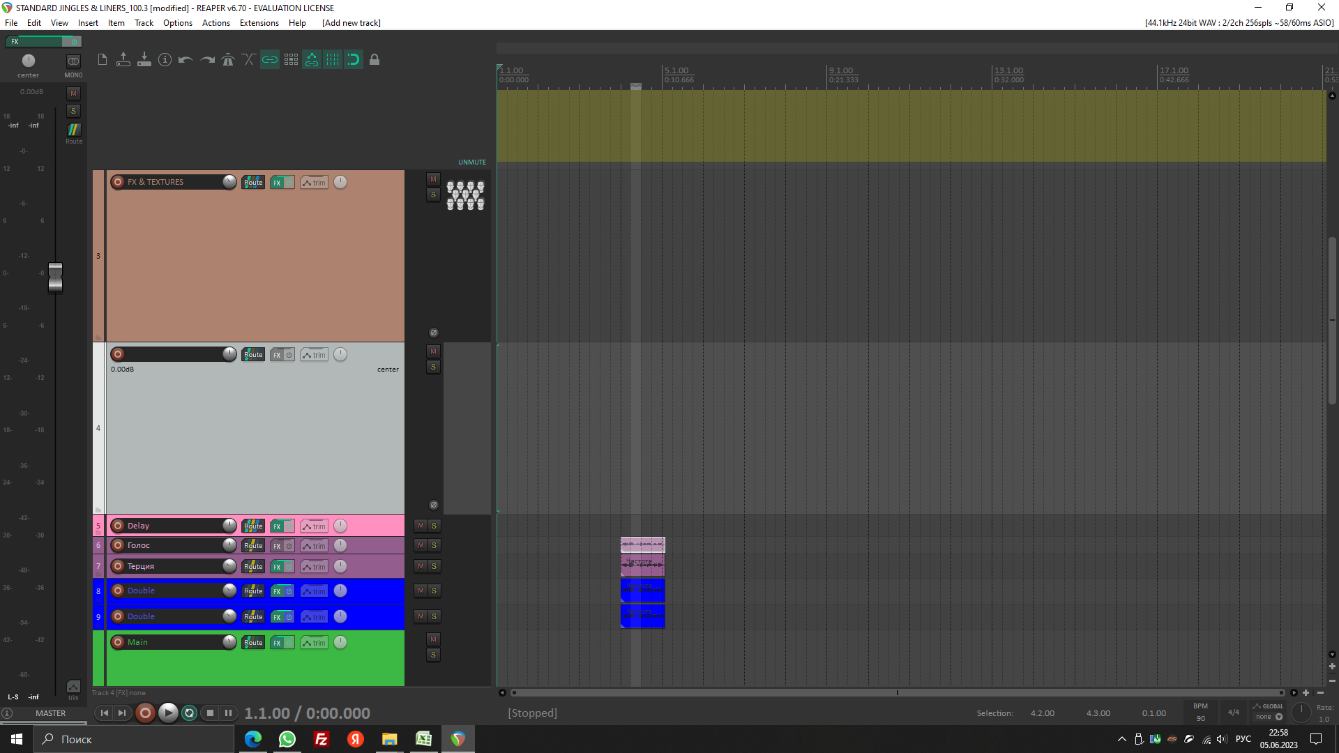Image resolution: width=1339 pixels, height=753 pixels.
Task: Open the Insert menu
Action: (88, 23)
